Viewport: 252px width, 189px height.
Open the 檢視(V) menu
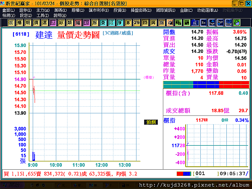click(x=9, y=16)
